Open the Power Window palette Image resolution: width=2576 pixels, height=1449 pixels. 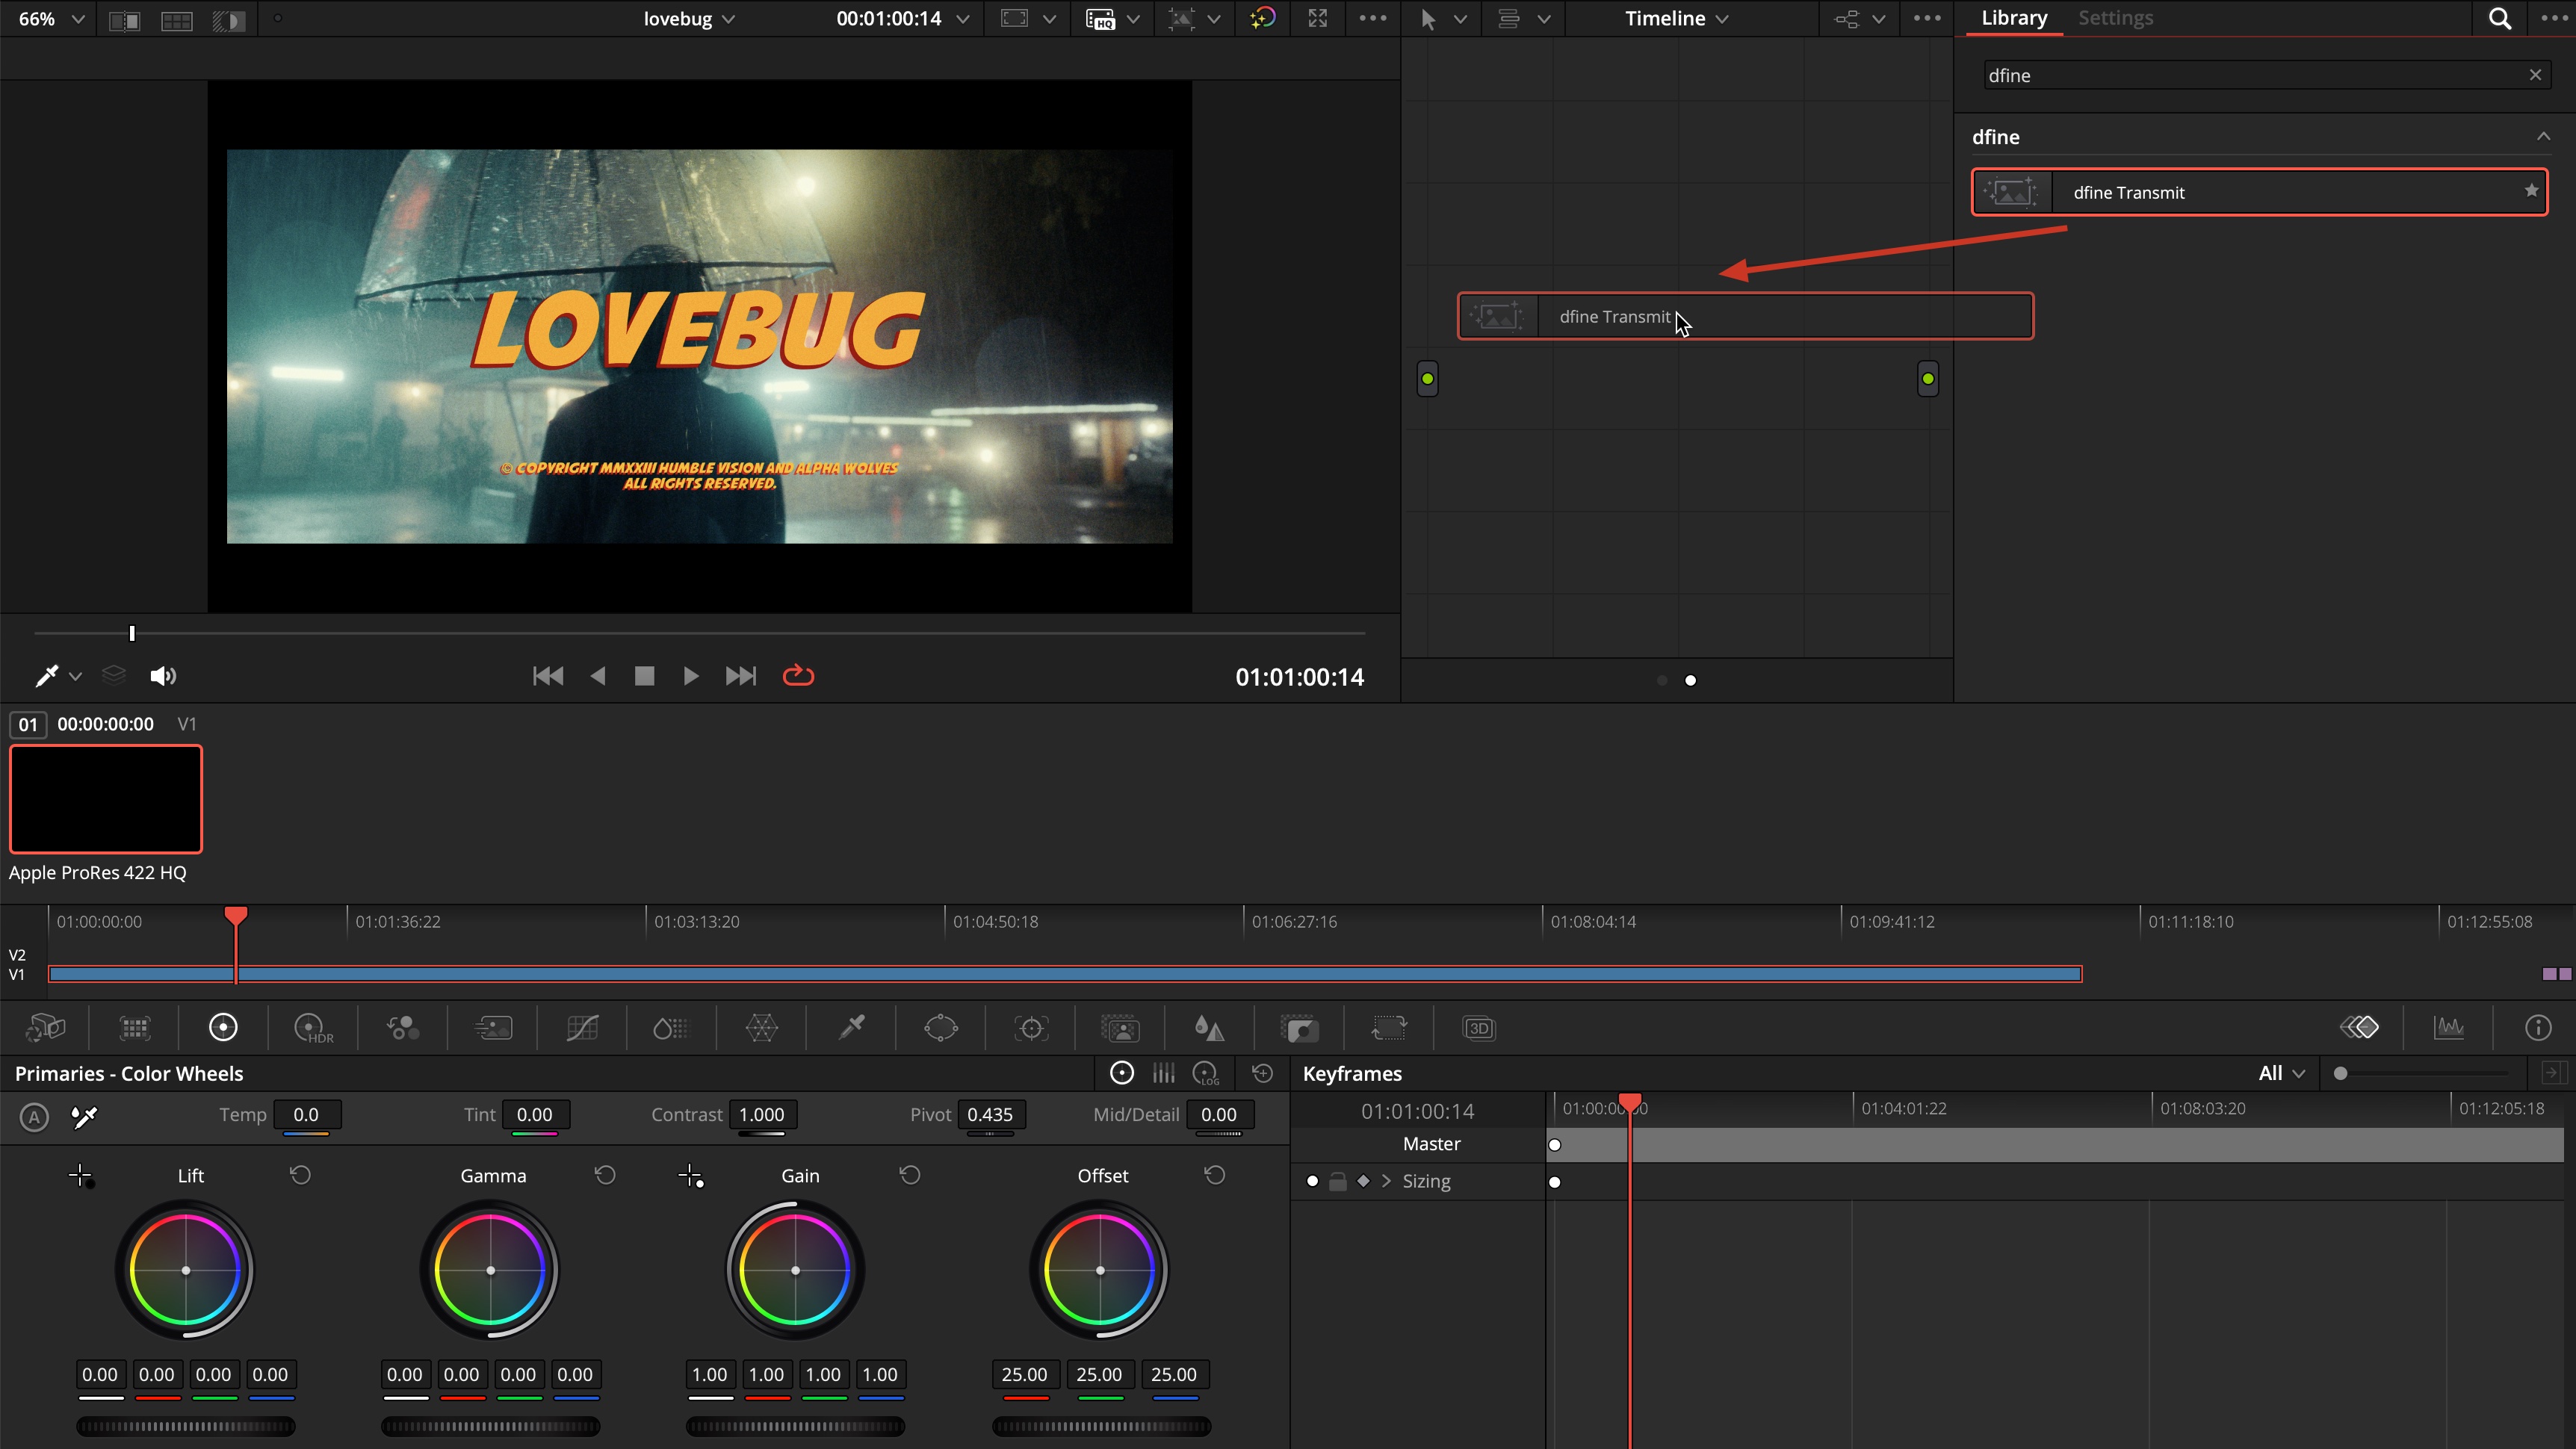coord(941,1028)
